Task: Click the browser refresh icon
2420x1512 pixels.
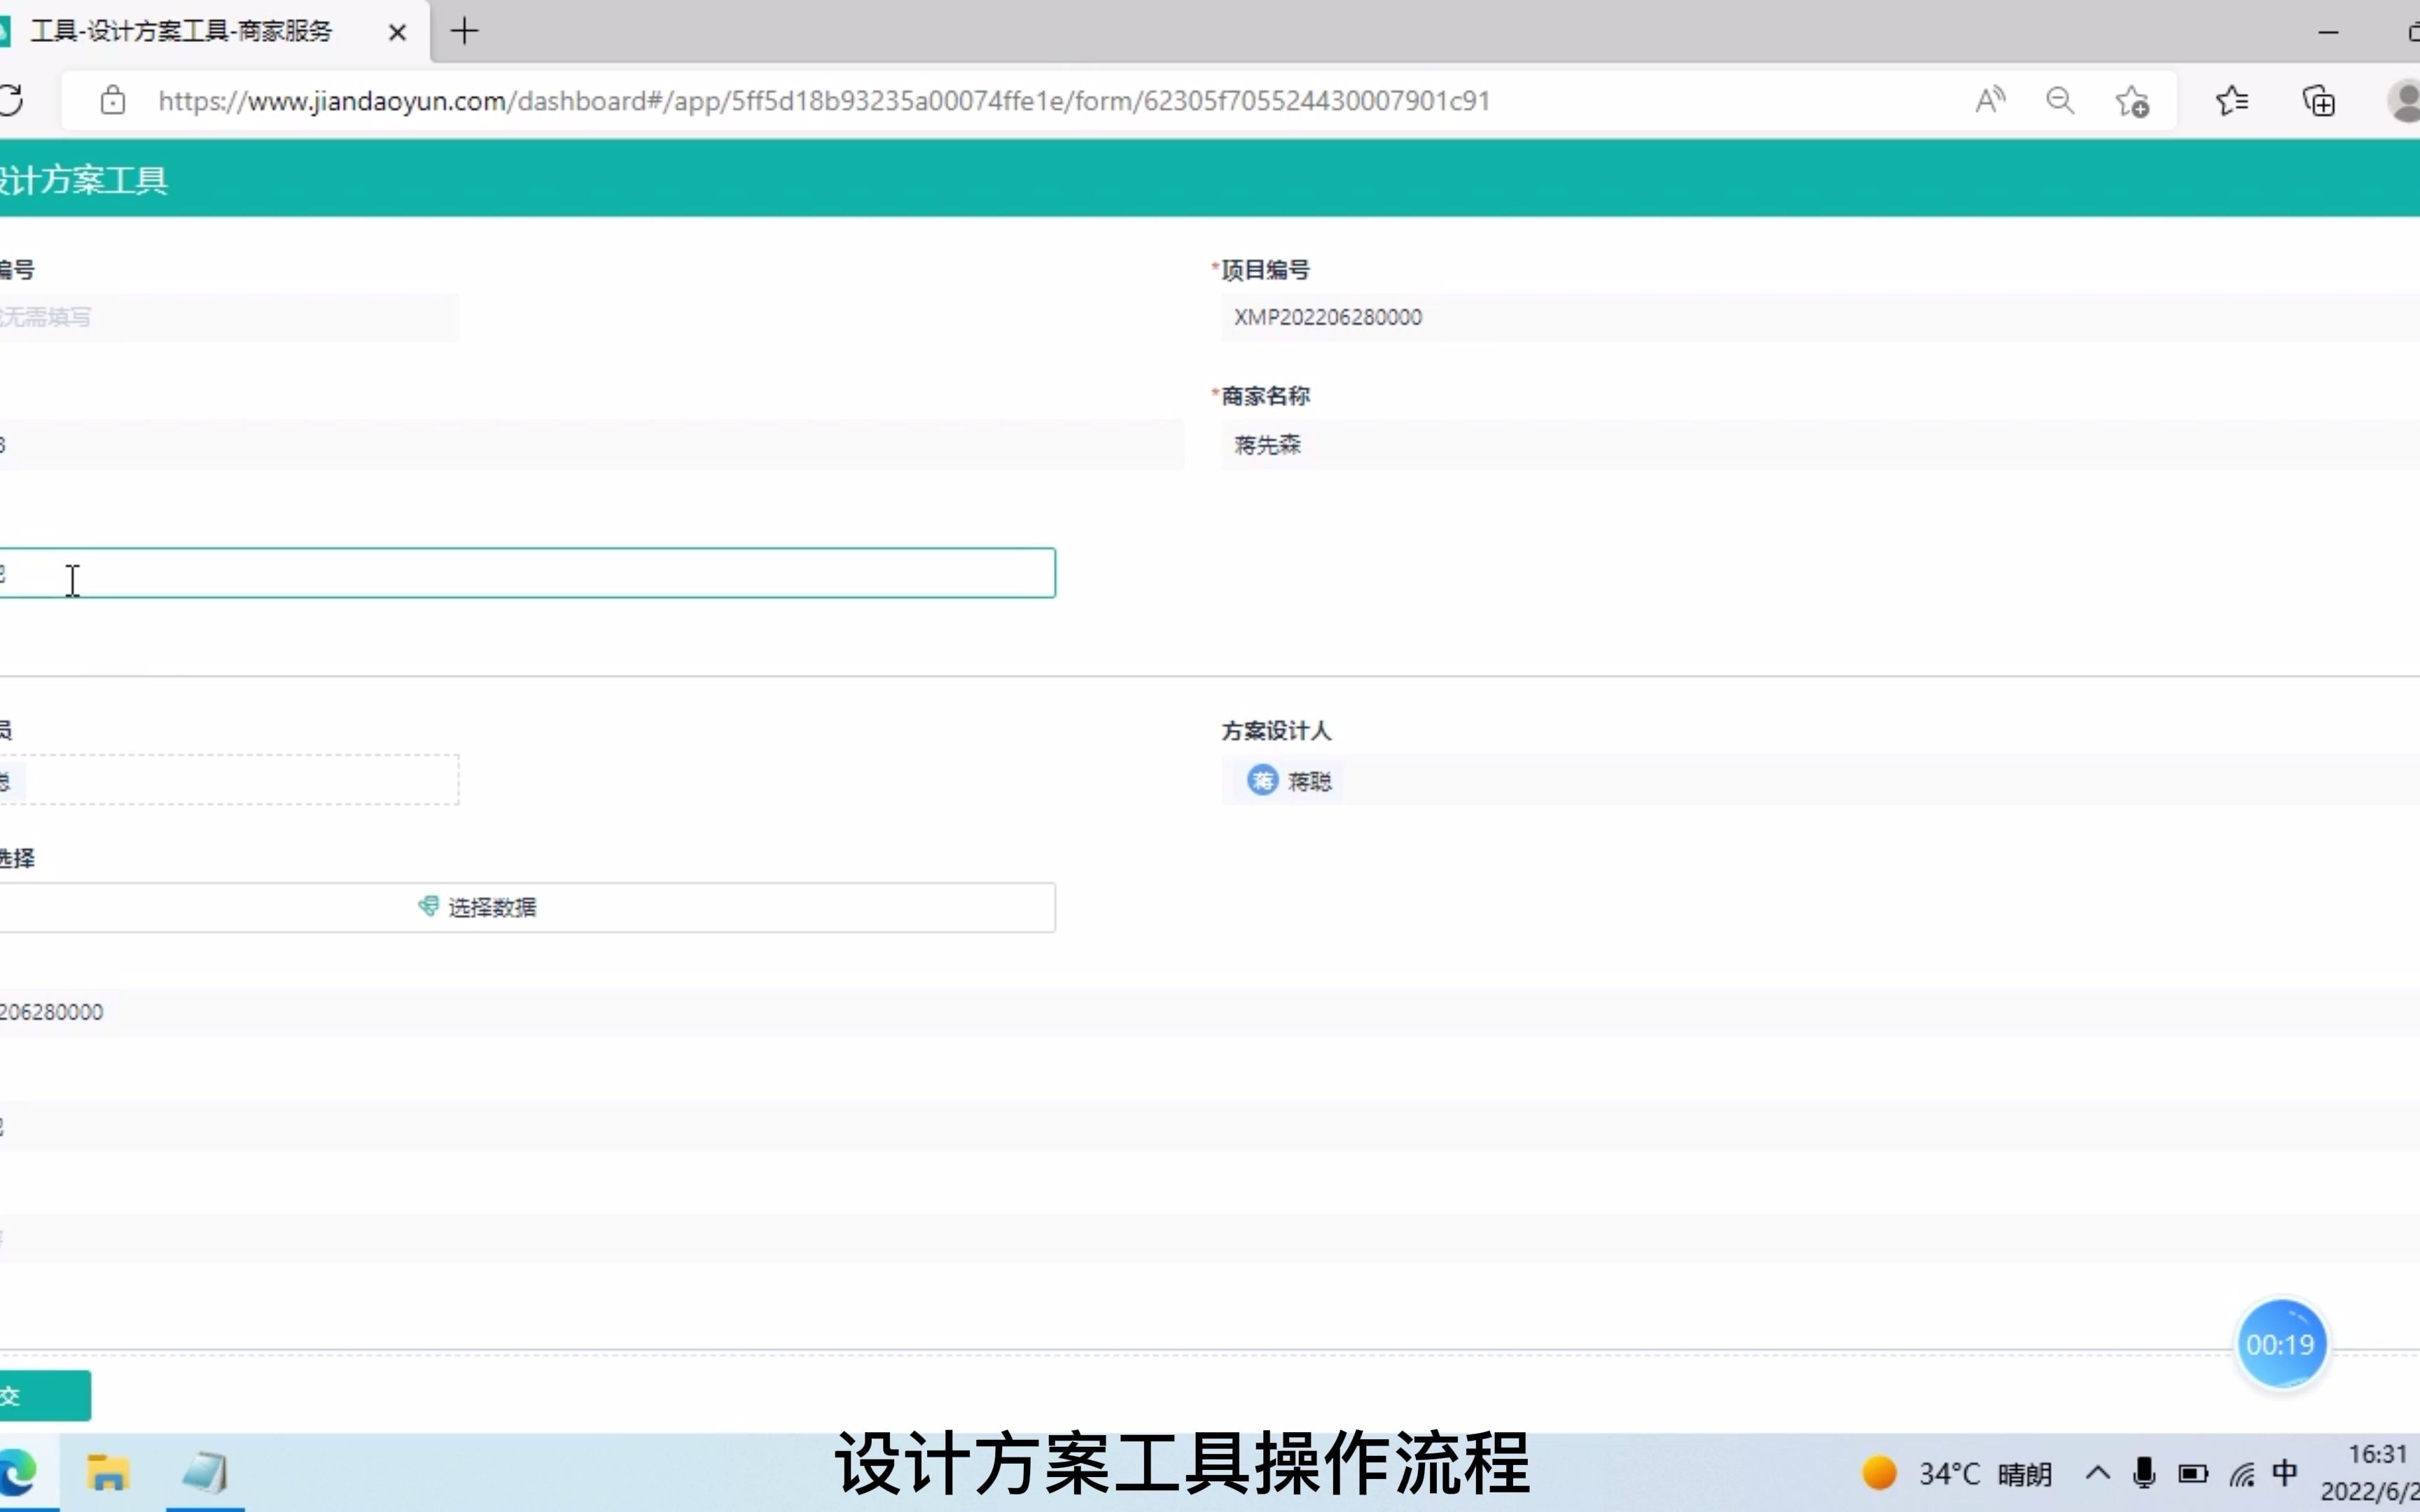Action: (10, 101)
